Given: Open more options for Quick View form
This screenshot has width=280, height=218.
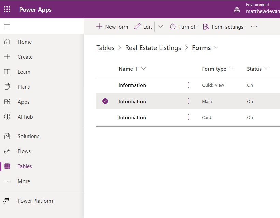Looking at the screenshot, I should click(189, 85).
